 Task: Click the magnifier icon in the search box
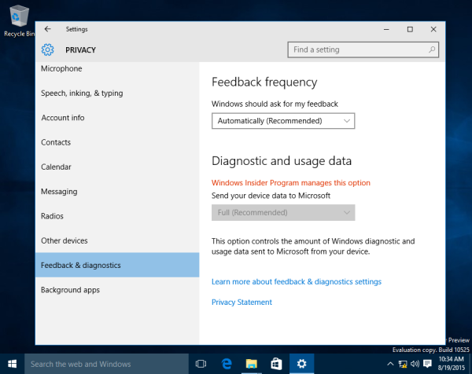pos(432,49)
